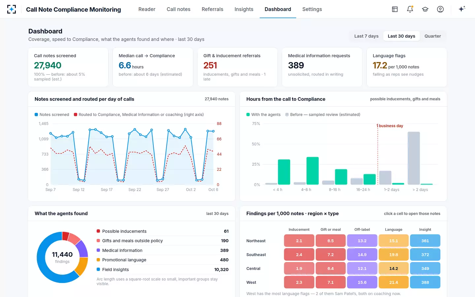Click the Field insights blue swatch
Screen dimensions: 475x297
[98, 269]
